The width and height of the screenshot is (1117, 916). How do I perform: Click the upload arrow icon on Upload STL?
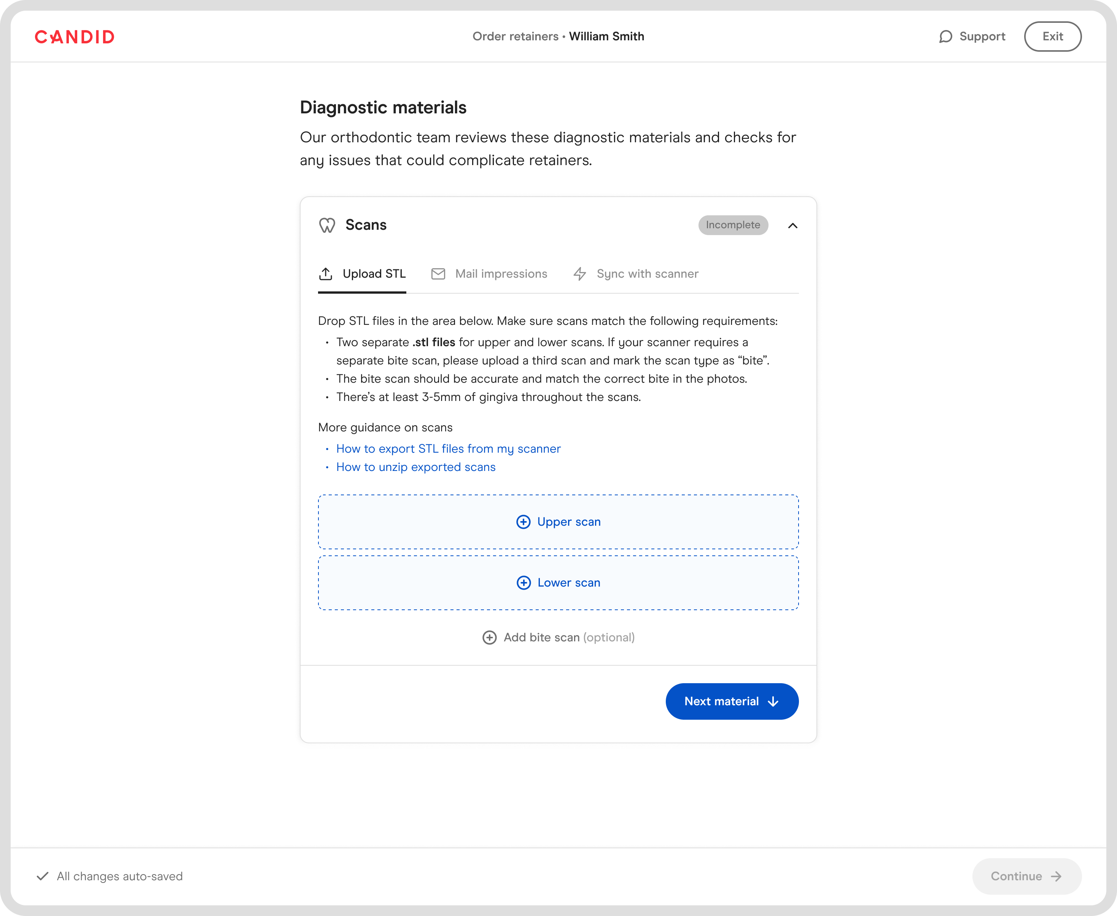[x=326, y=274]
